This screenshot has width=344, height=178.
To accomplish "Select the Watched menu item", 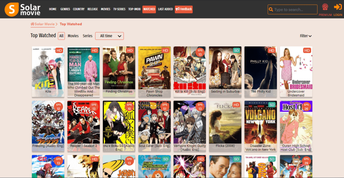I will pyautogui.click(x=149, y=9).
